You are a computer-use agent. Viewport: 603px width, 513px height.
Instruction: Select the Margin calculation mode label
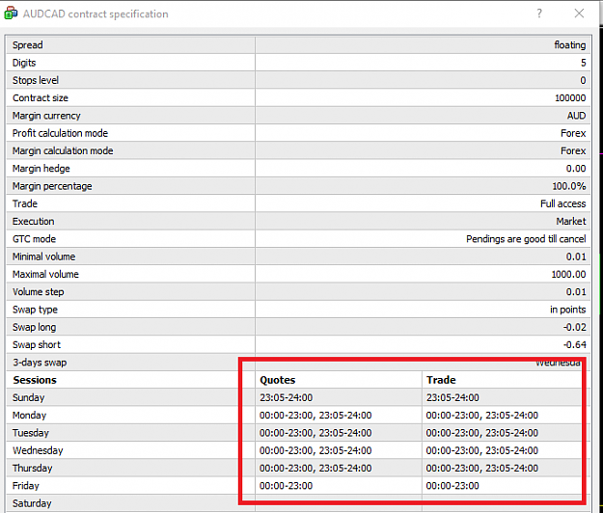[x=63, y=151]
